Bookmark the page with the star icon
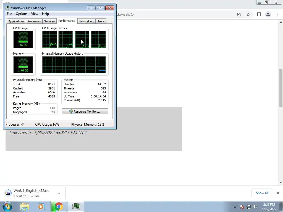283x212 pixels. [248, 14]
